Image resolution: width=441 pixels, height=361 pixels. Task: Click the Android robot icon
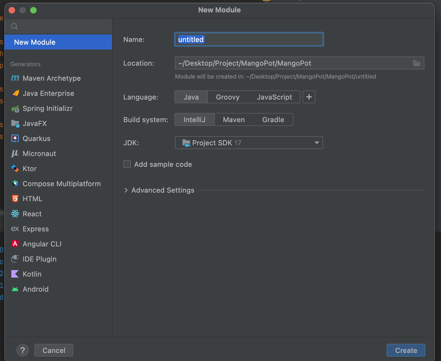click(15, 289)
